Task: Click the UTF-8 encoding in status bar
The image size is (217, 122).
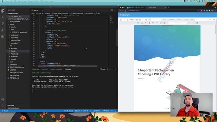Action: [85, 111]
